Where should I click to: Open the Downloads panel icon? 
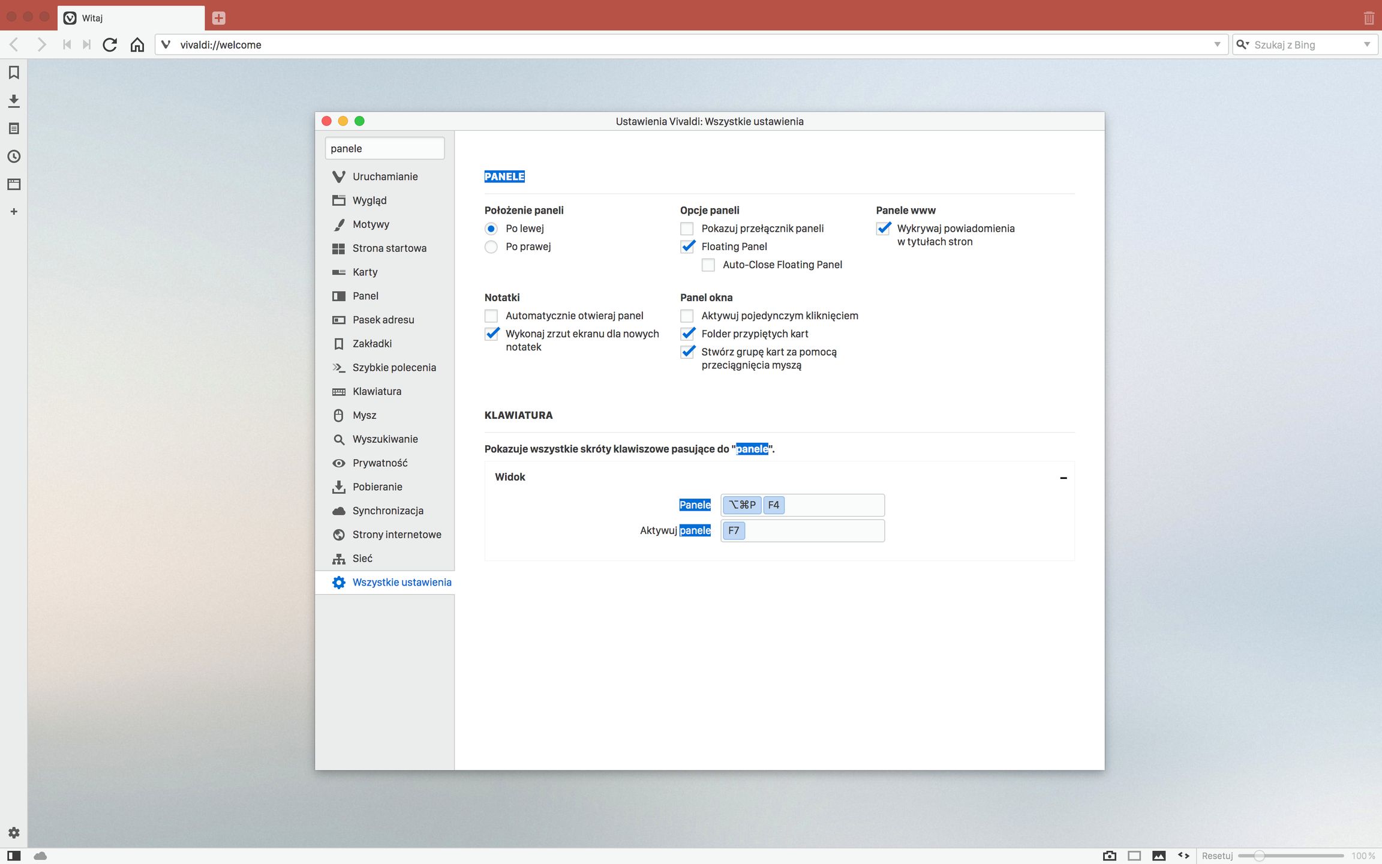pos(14,101)
